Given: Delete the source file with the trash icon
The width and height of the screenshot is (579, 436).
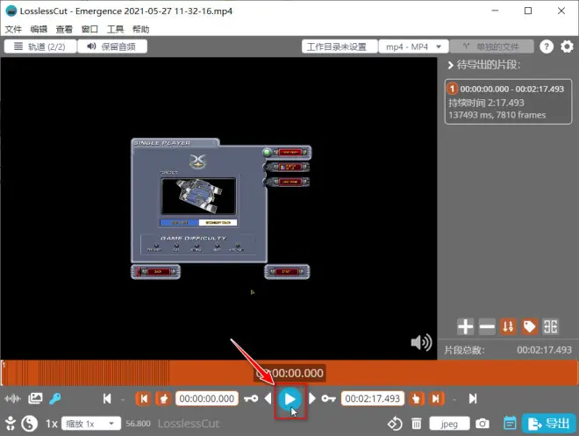Looking at the screenshot, I should 417,424.
